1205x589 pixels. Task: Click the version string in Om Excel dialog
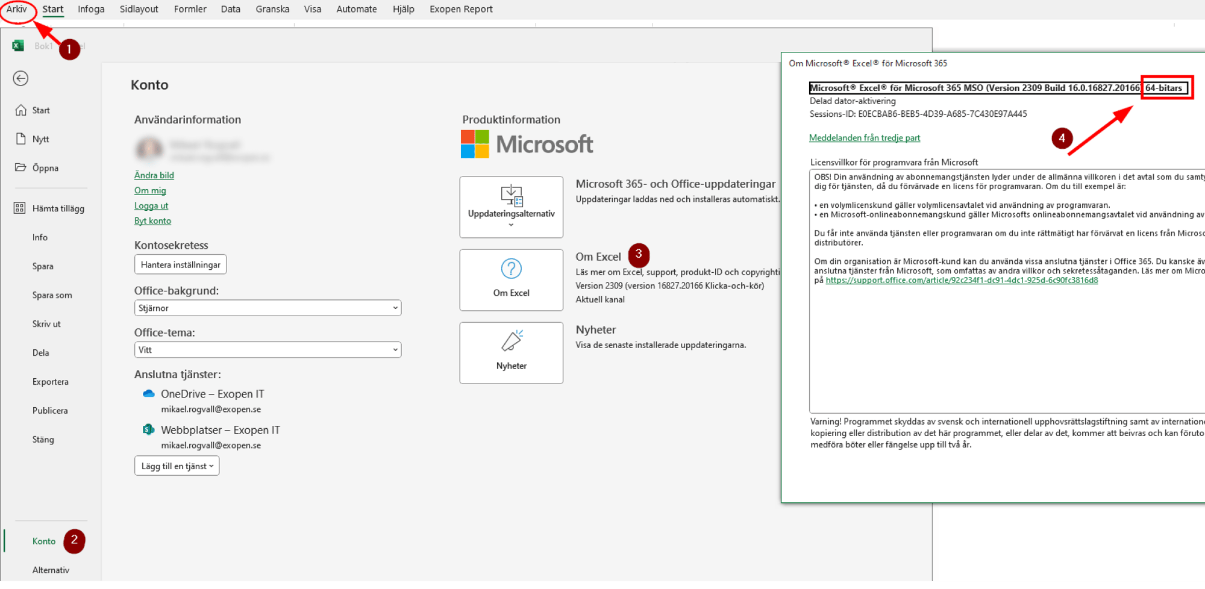click(x=998, y=88)
